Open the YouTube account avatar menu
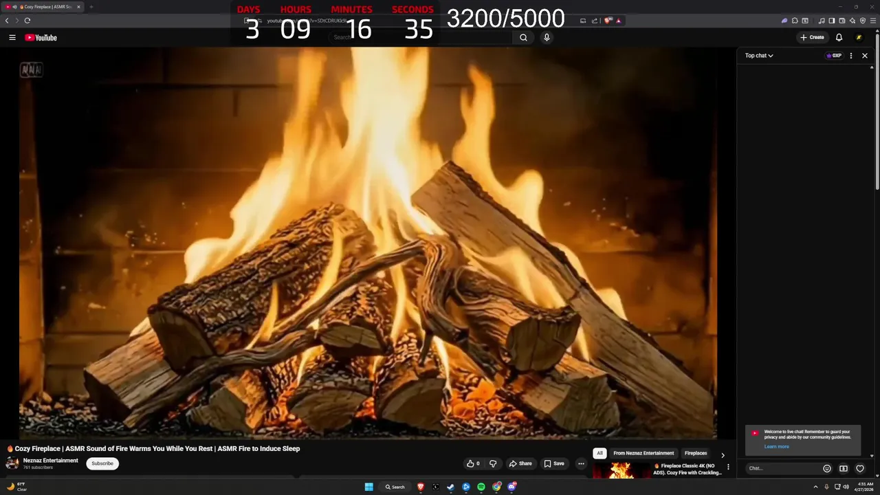Screen dimensions: 880x495 click(x=859, y=37)
